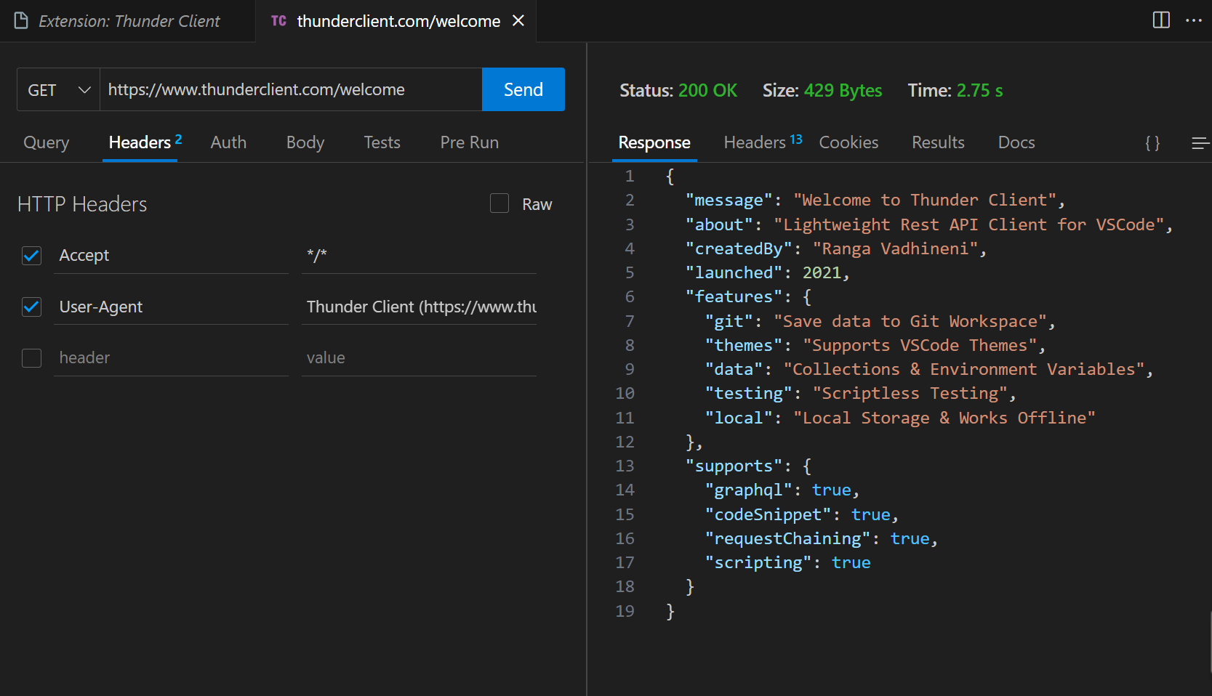Click the empty header name placeholder field
1212x696 pixels.
pyautogui.click(x=171, y=358)
